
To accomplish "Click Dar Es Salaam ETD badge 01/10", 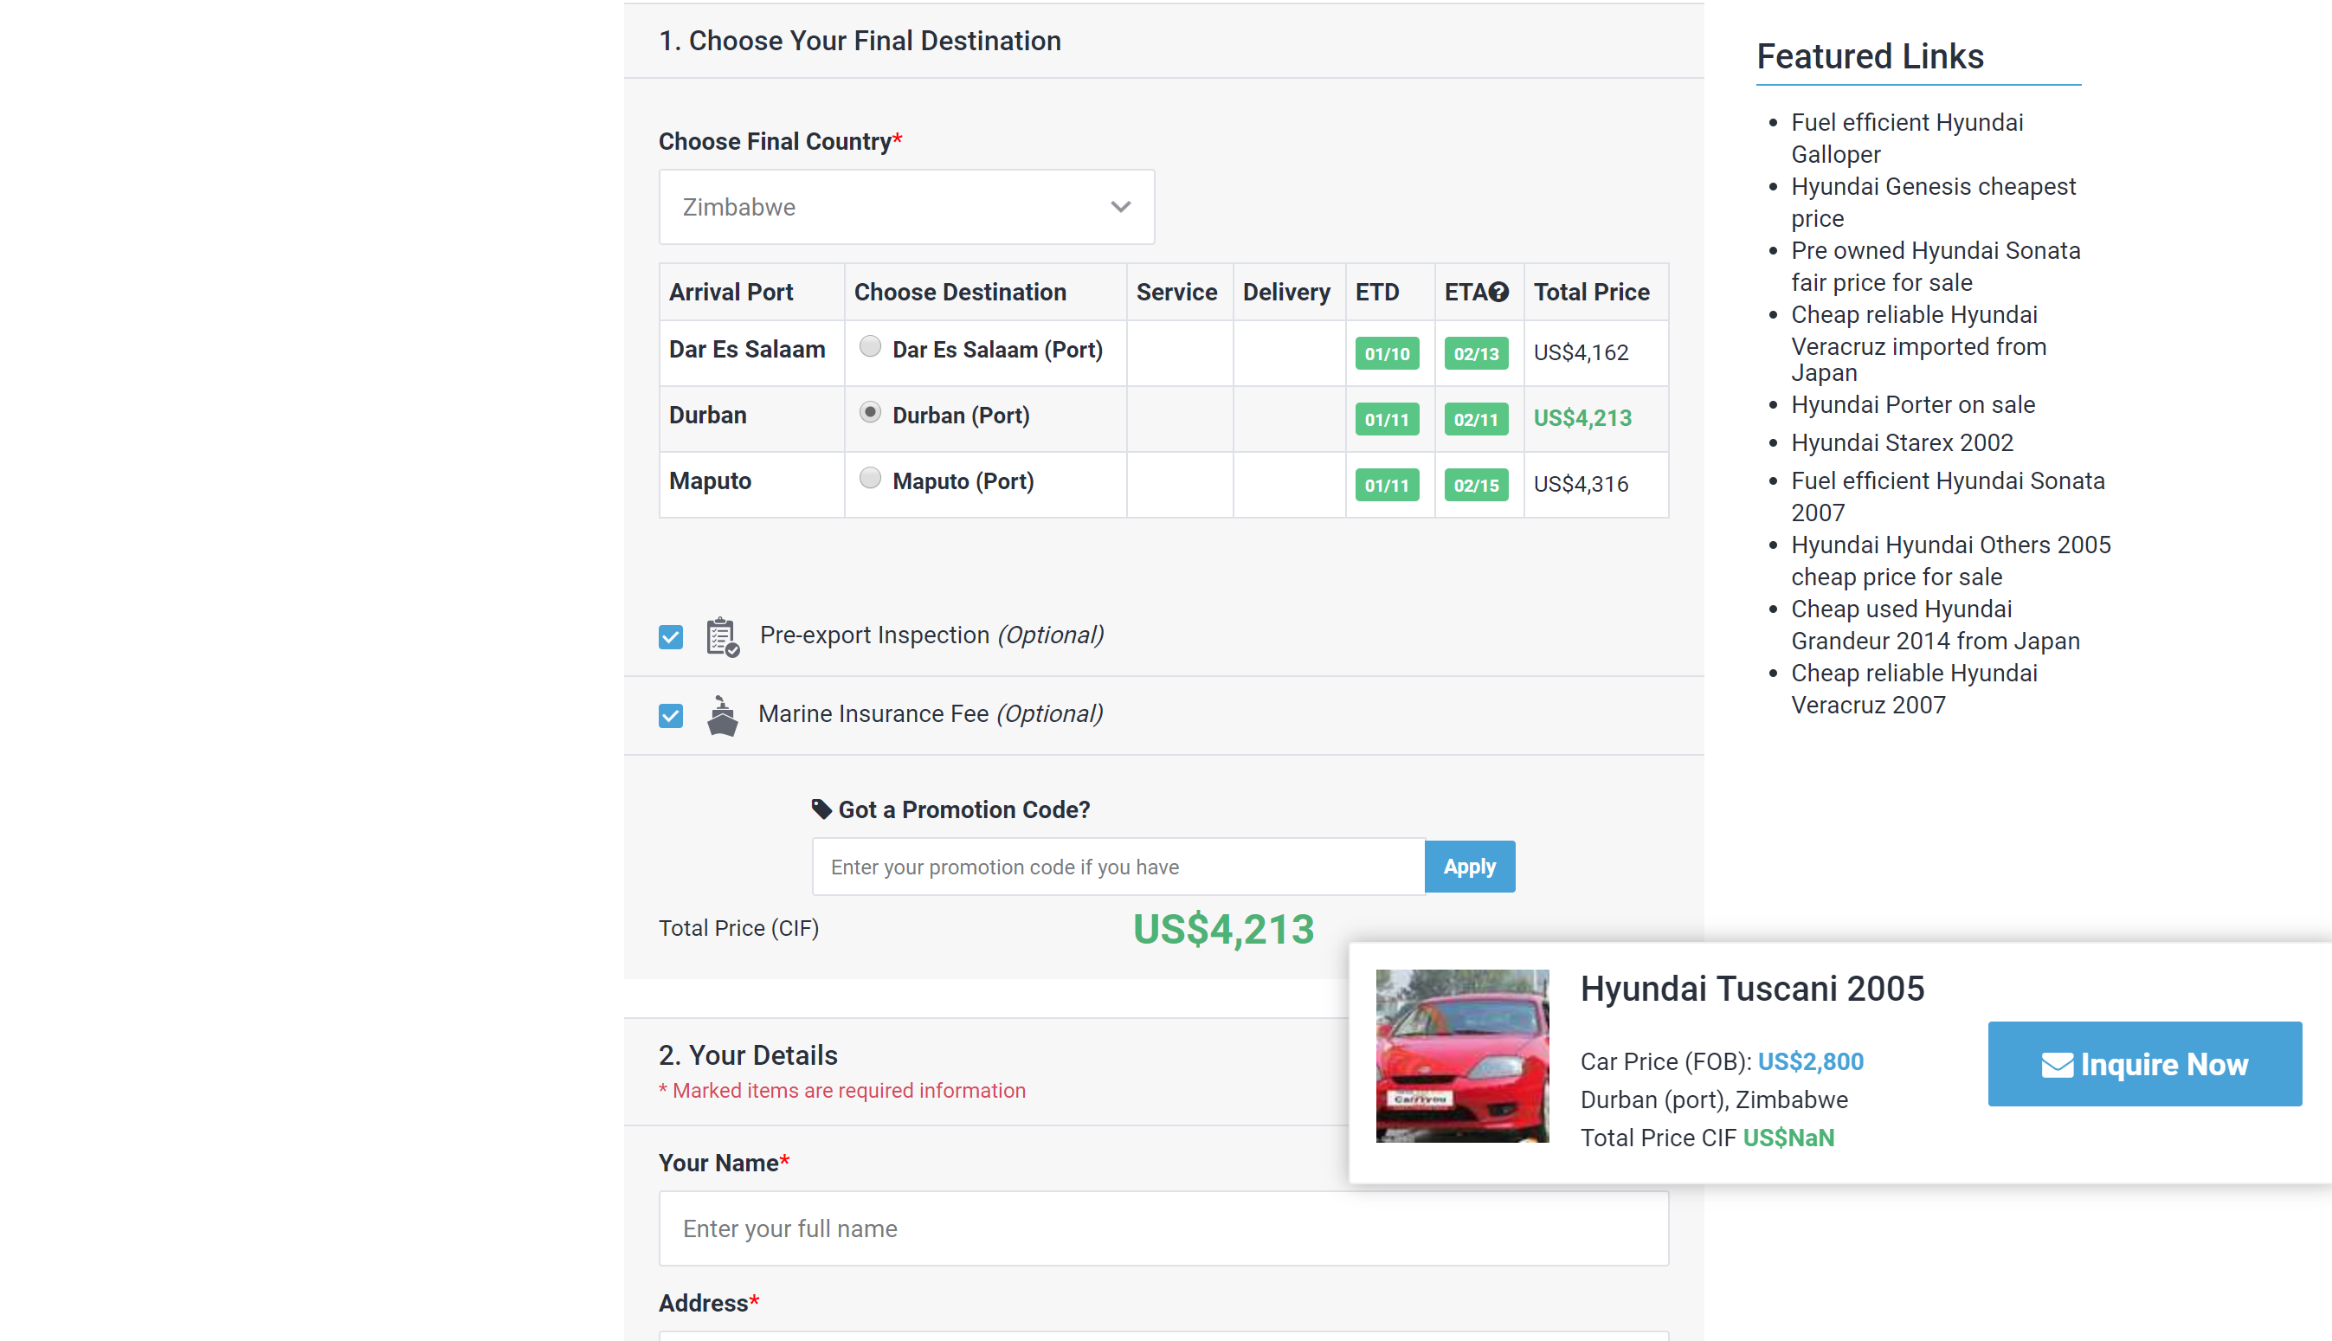I will coord(1386,352).
